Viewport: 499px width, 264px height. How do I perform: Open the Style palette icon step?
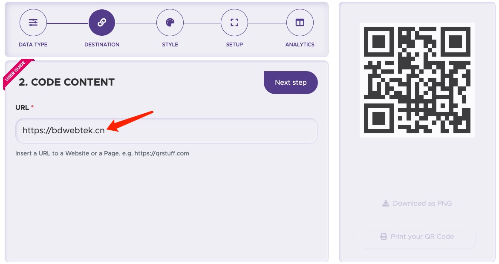pyautogui.click(x=170, y=23)
